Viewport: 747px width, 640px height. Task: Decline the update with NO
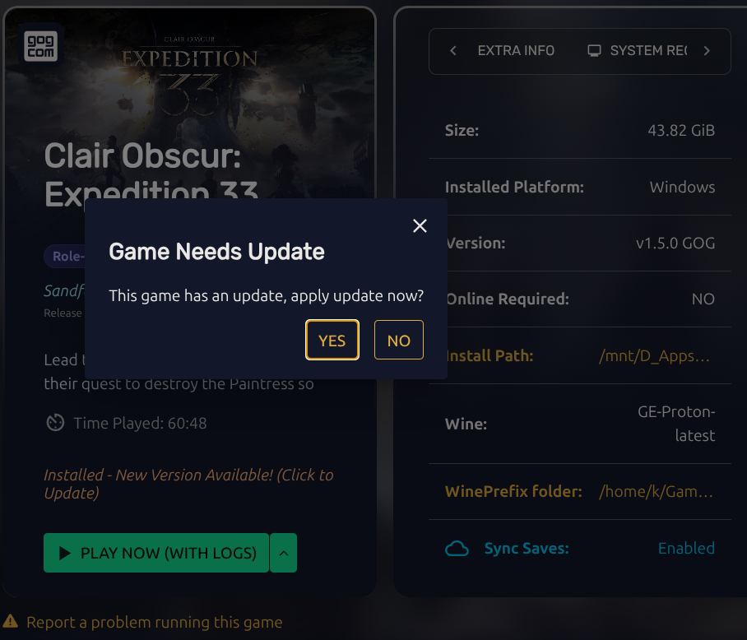pyautogui.click(x=399, y=340)
